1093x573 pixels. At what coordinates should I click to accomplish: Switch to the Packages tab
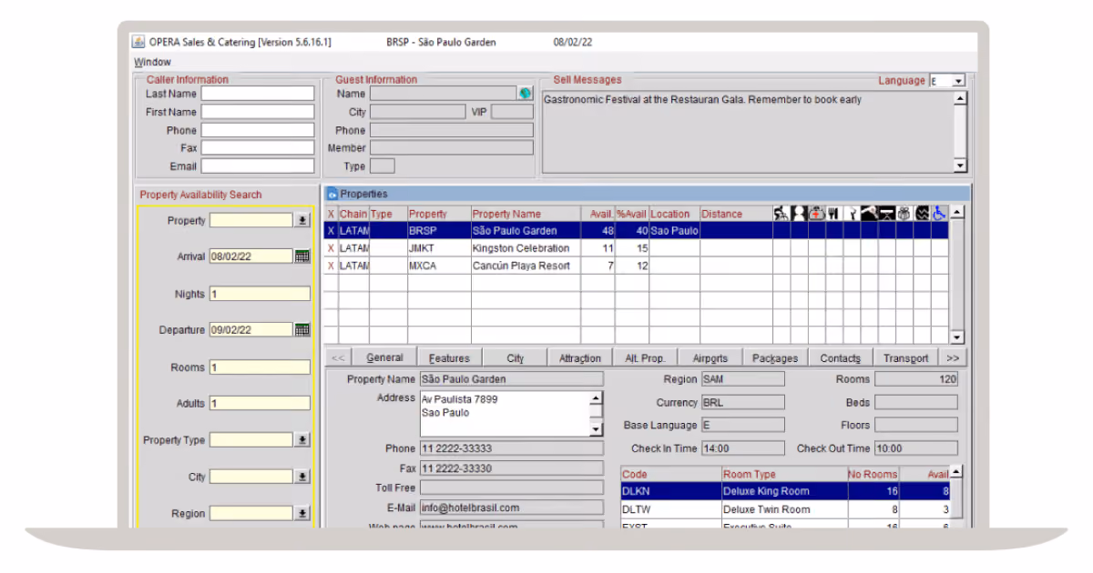(775, 358)
